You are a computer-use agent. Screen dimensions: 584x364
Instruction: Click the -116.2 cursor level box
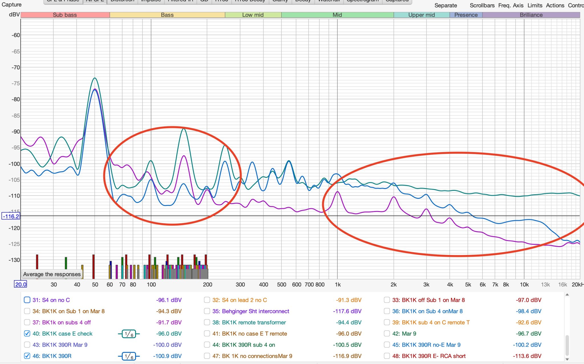pos(11,216)
